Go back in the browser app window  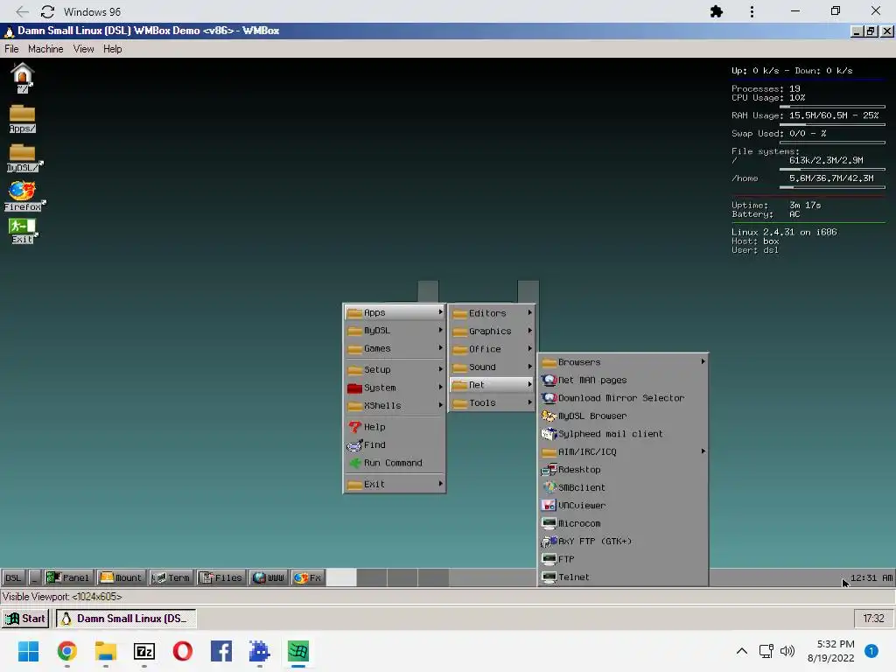point(22,11)
